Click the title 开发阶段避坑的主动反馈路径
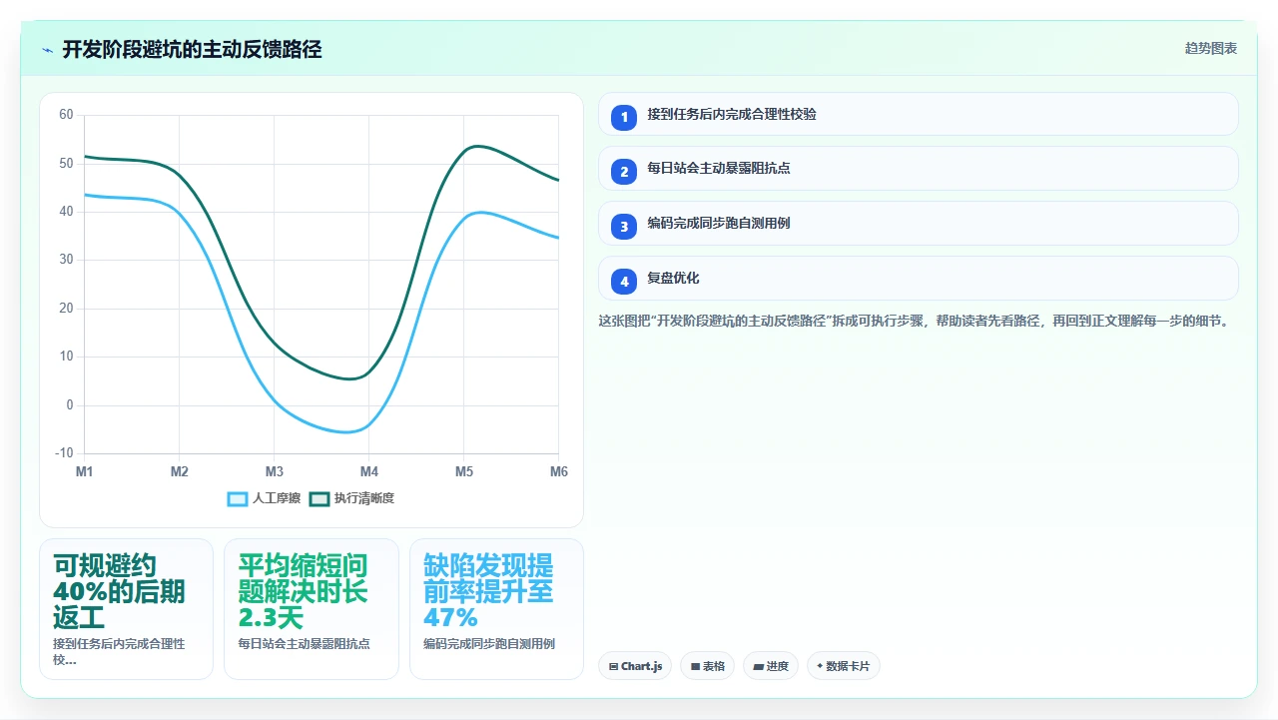This screenshot has width=1278, height=720. tap(192, 50)
